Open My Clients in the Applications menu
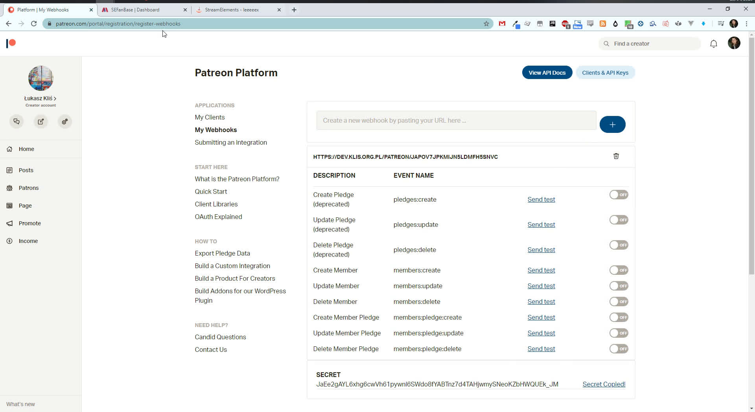Image resolution: width=755 pixels, height=412 pixels. coord(210,117)
